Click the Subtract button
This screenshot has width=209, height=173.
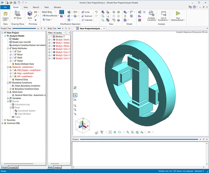point(87,16)
